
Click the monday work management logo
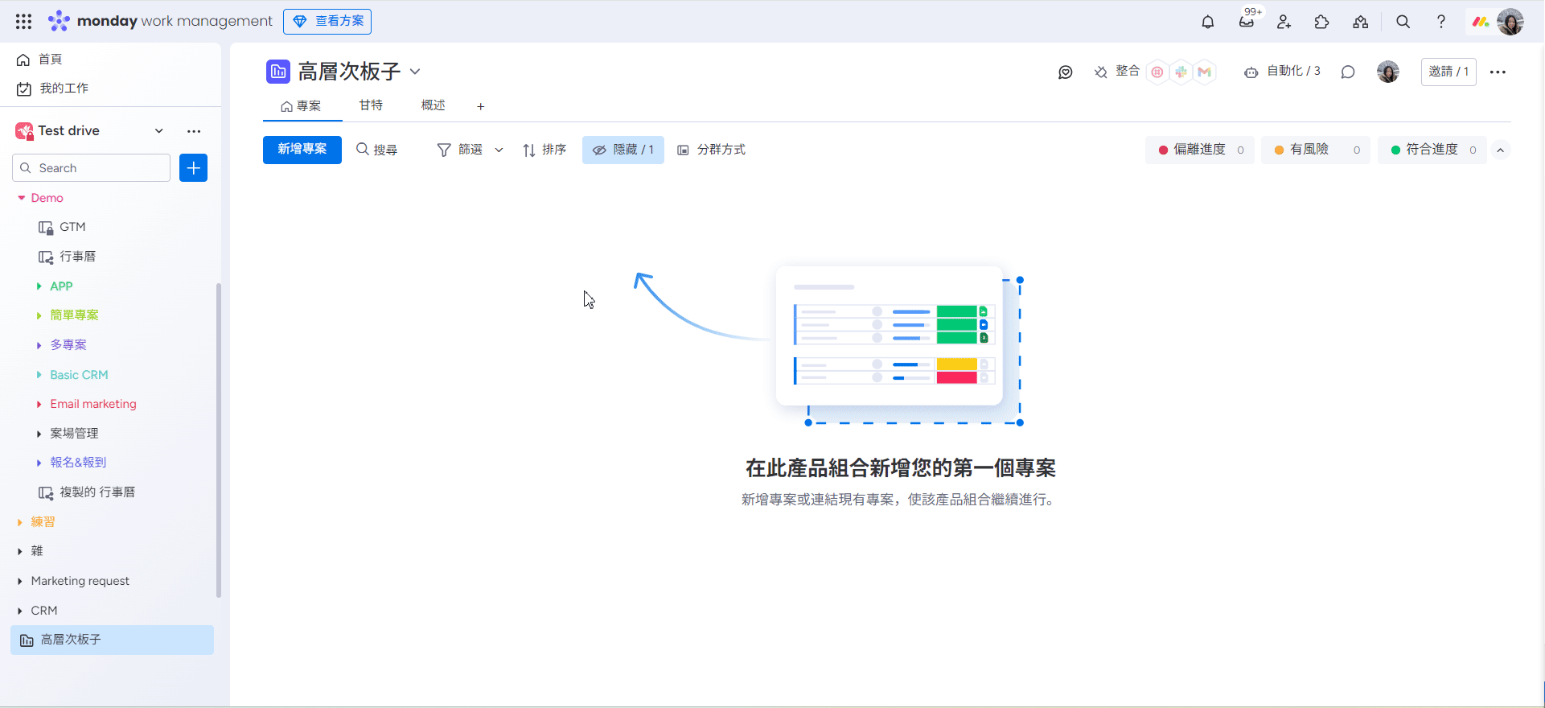point(160,21)
